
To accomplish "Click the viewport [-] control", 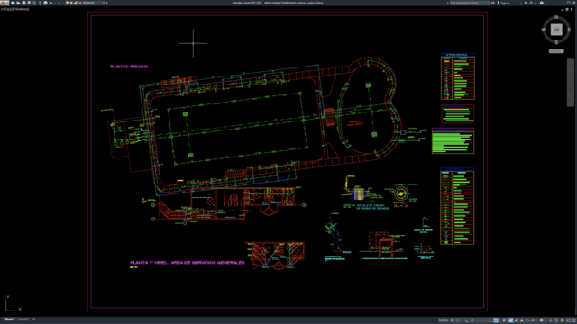I will coord(2,9).
